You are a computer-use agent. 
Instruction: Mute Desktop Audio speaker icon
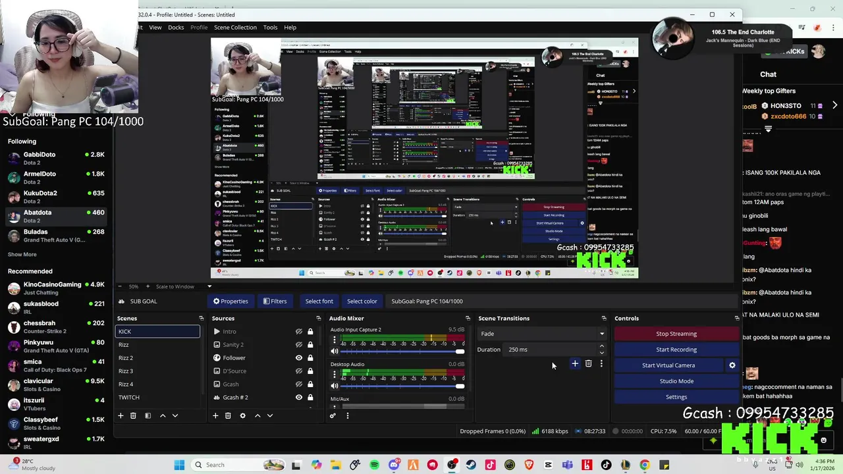tap(334, 386)
